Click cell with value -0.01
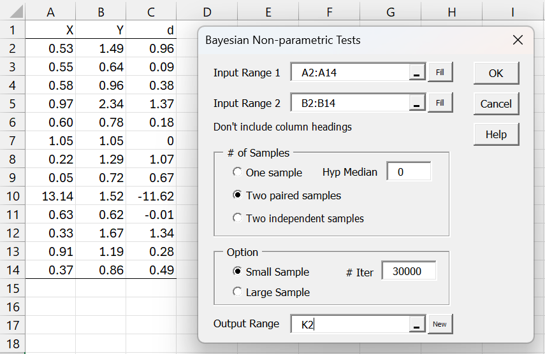The width and height of the screenshot is (545, 354). pos(151,215)
